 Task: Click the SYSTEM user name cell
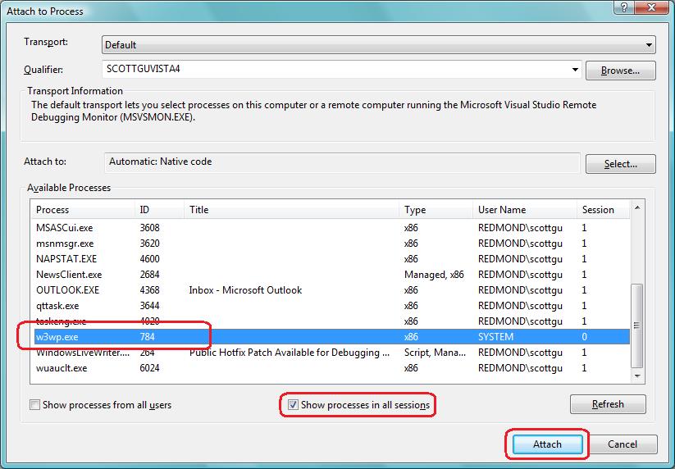pos(495,337)
